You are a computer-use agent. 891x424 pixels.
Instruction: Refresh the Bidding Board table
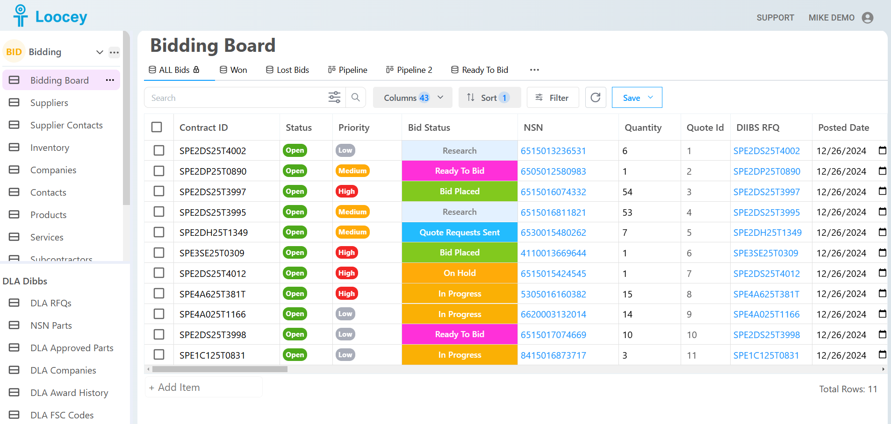click(596, 98)
